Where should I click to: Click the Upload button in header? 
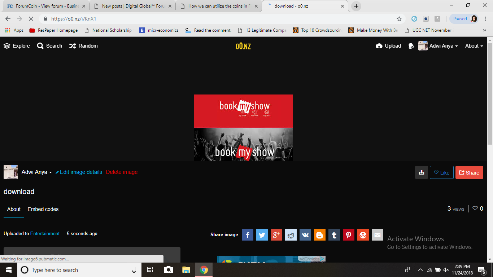click(388, 46)
